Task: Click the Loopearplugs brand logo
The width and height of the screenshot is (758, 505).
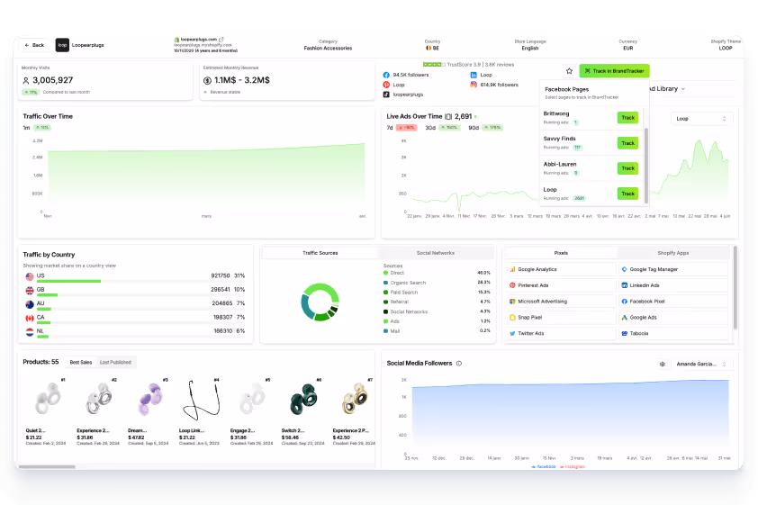Action: [x=62, y=45]
